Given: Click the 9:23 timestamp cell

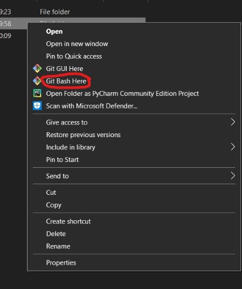Looking at the screenshot, I should (x=5, y=12).
